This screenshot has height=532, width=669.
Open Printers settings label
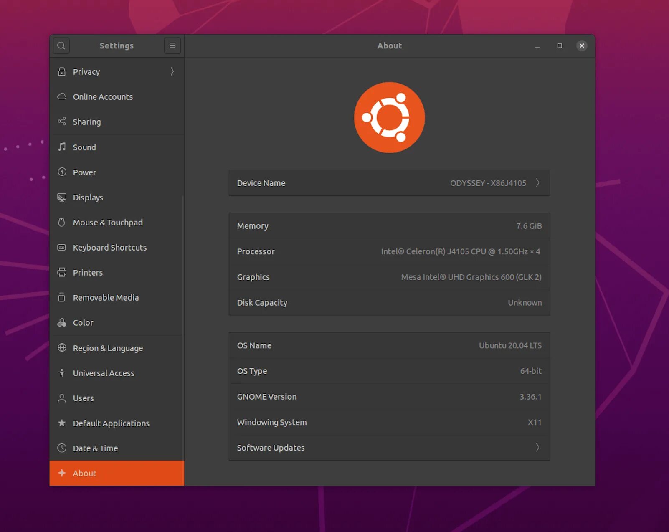point(88,273)
